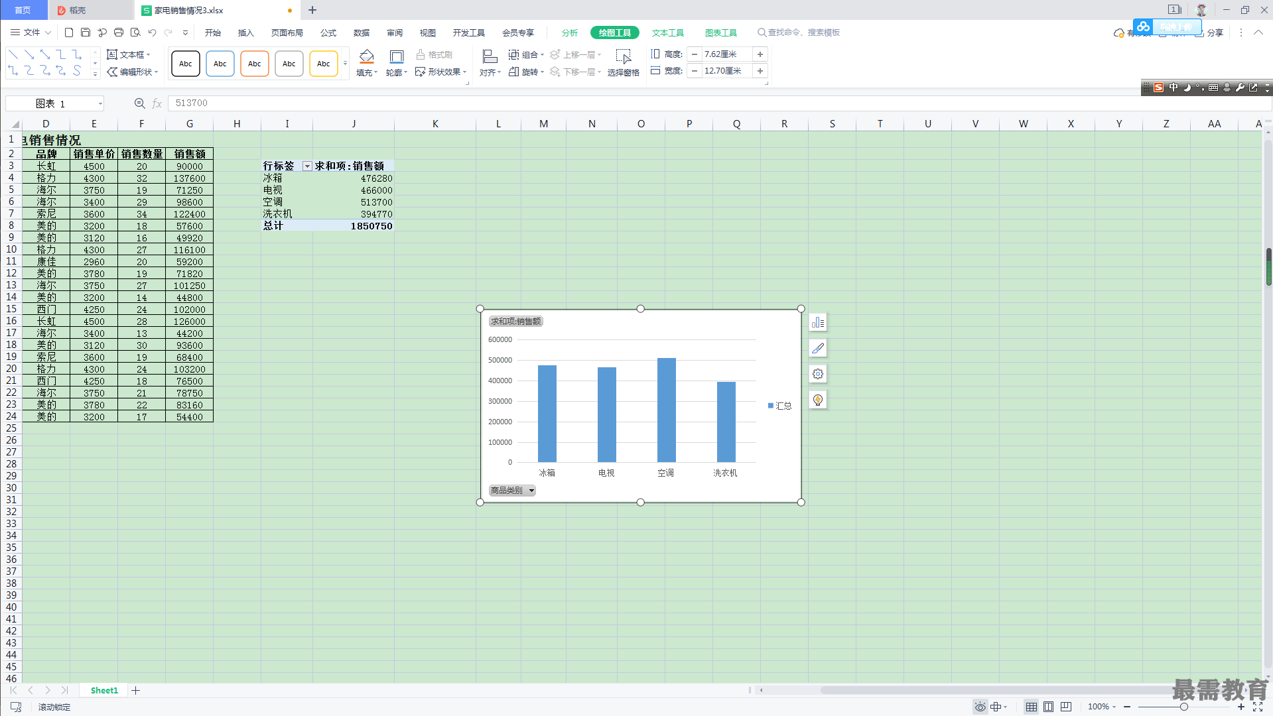The image size is (1273, 716).
Task: Click the Print icon
Action: point(119,32)
